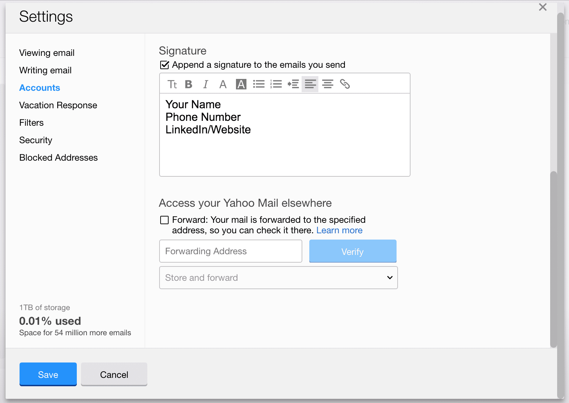Insert a bulleted list in signature

pos(259,84)
